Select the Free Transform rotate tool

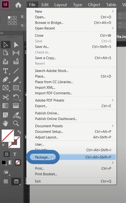pyautogui.click(x=16, y=97)
